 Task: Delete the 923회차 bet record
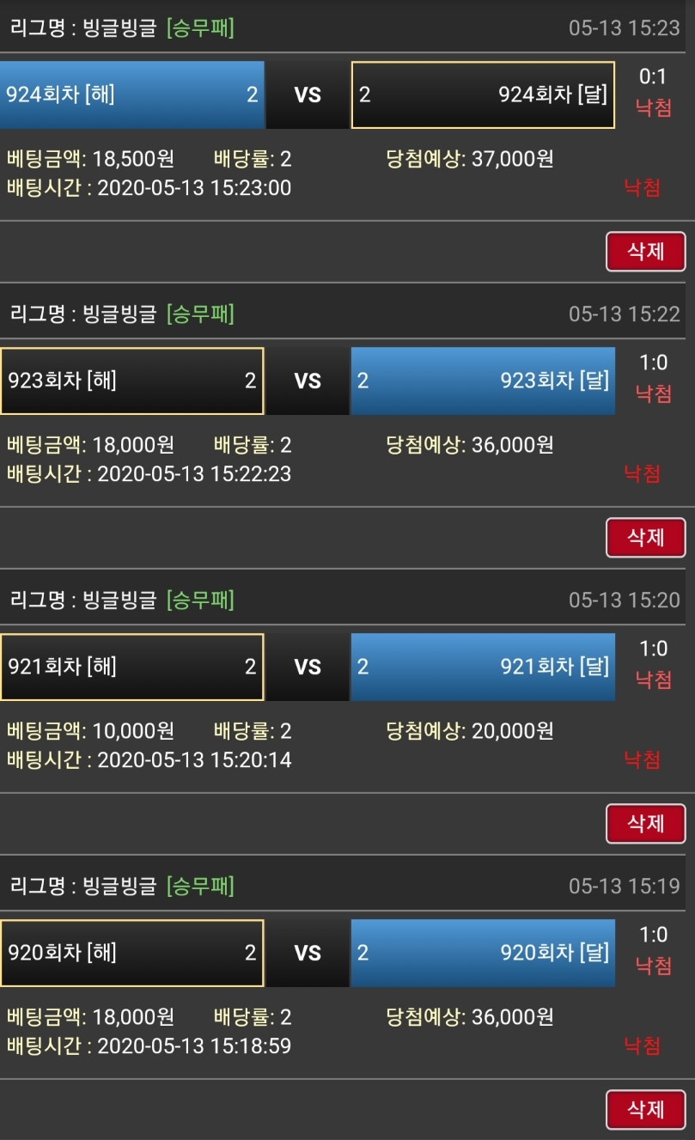pos(645,538)
